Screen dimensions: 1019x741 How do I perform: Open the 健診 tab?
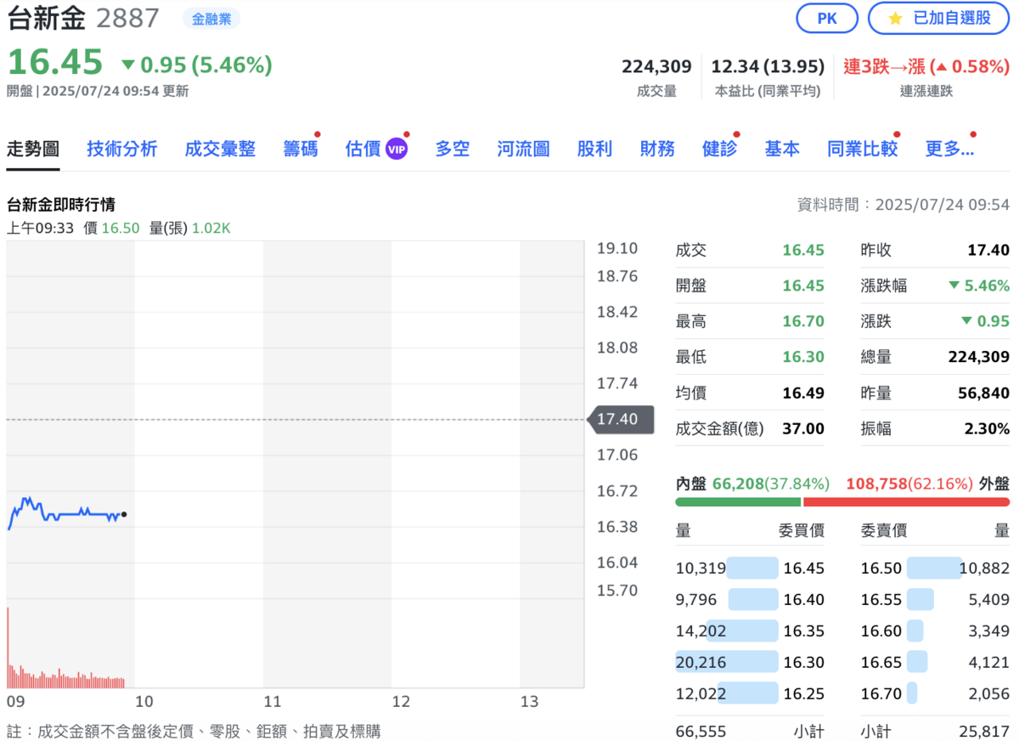pyautogui.click(x=719, y=149)
